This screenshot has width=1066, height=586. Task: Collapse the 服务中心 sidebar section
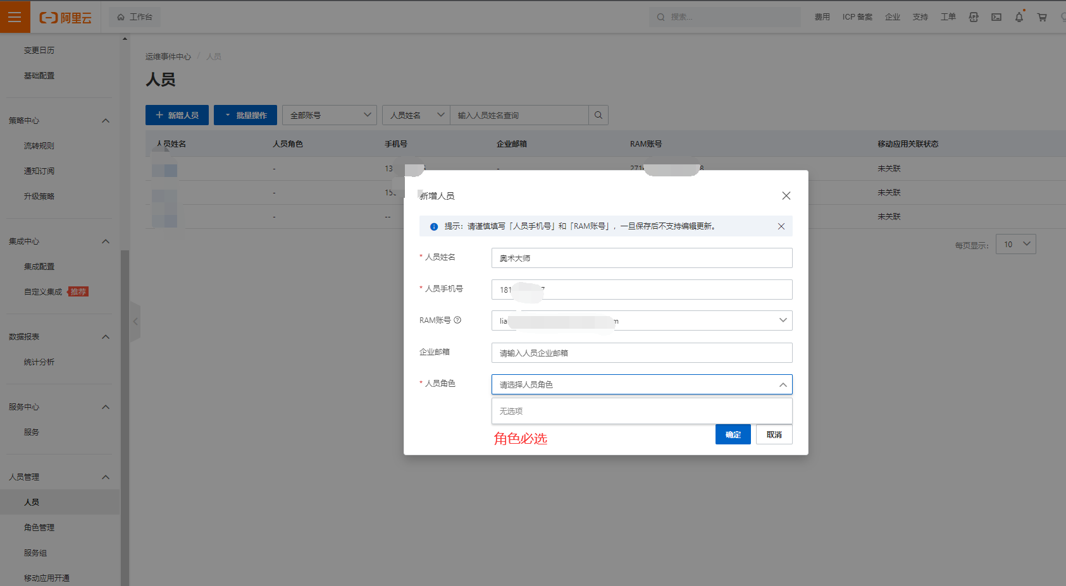click(x=106, y=407)
